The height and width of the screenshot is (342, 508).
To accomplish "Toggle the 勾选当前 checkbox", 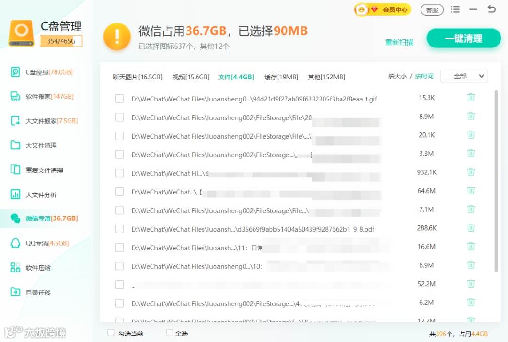I will (111, 333).
